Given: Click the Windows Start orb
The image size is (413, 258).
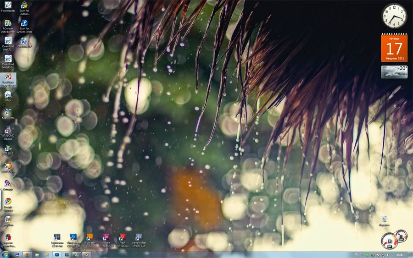Looking at the screenshot, I should 6,254.
